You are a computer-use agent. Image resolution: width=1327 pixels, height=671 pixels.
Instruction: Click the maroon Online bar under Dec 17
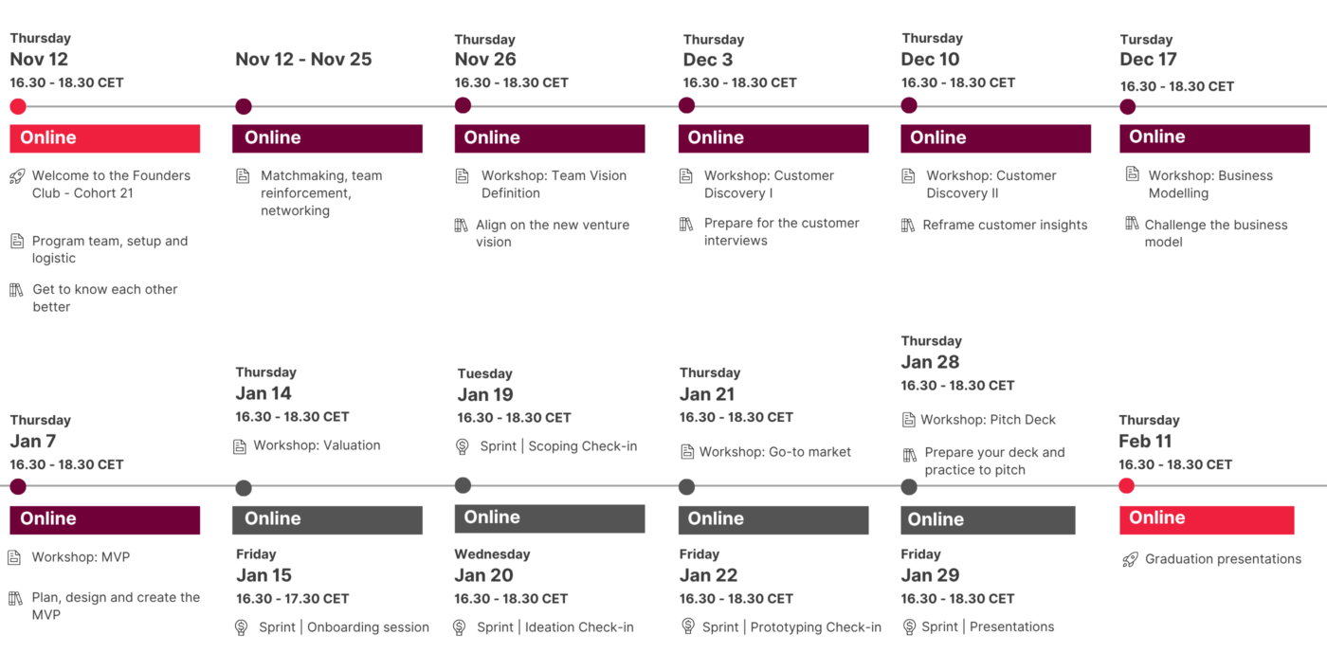(x=1214, y=138)
